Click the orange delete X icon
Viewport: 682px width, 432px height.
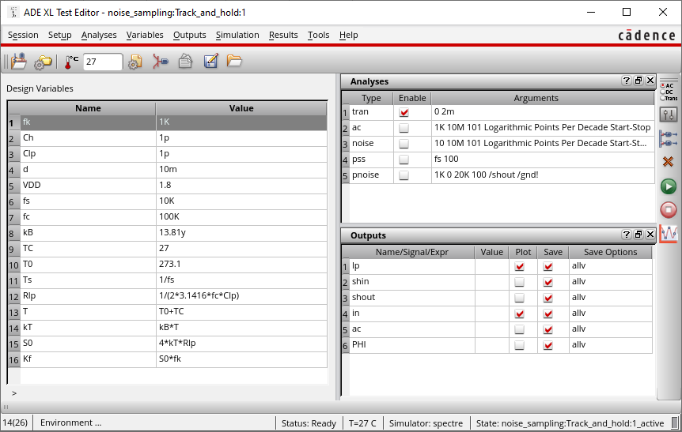pos(668,162)
